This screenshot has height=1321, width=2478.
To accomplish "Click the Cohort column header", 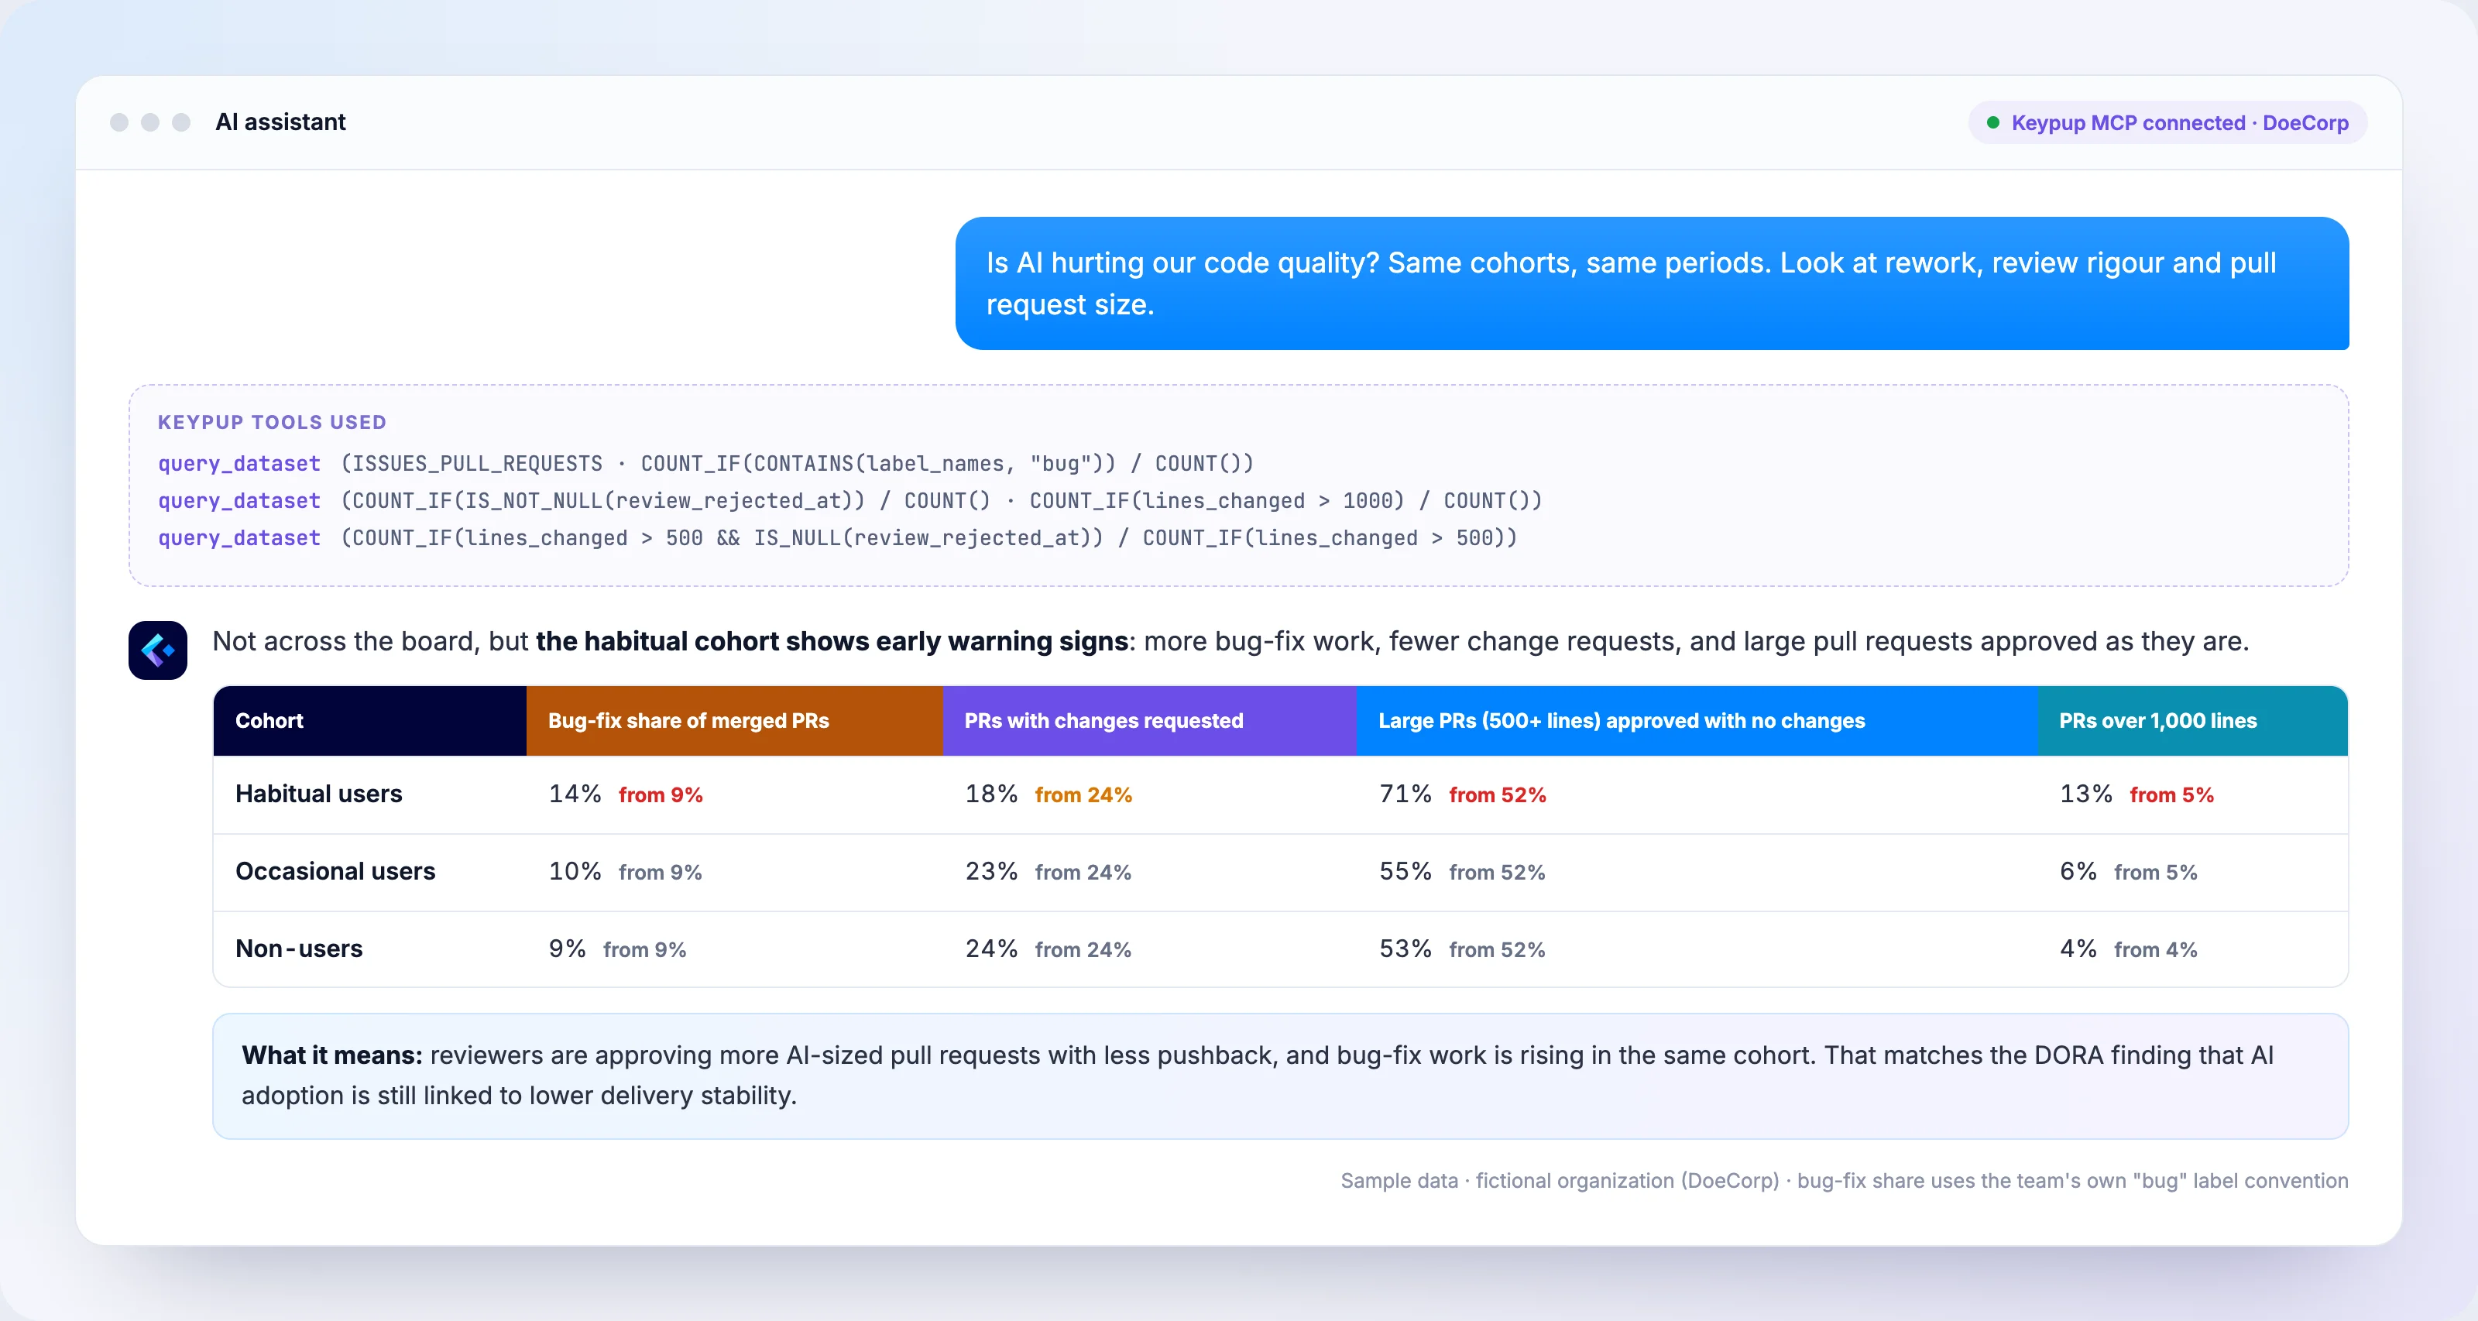I will pos(369,721).
